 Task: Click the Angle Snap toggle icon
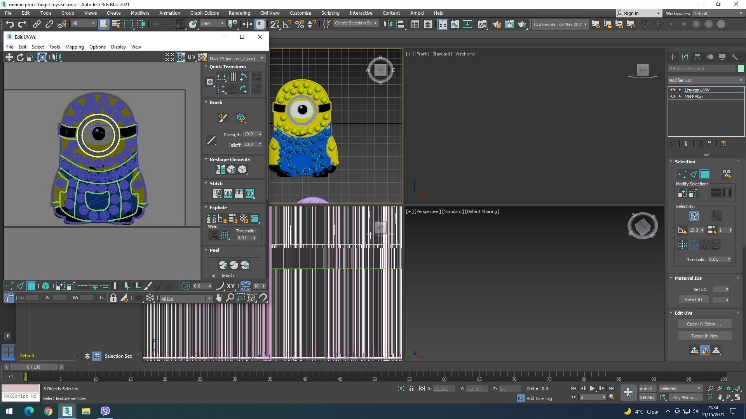pyautogui.click(x=287, y=24)
